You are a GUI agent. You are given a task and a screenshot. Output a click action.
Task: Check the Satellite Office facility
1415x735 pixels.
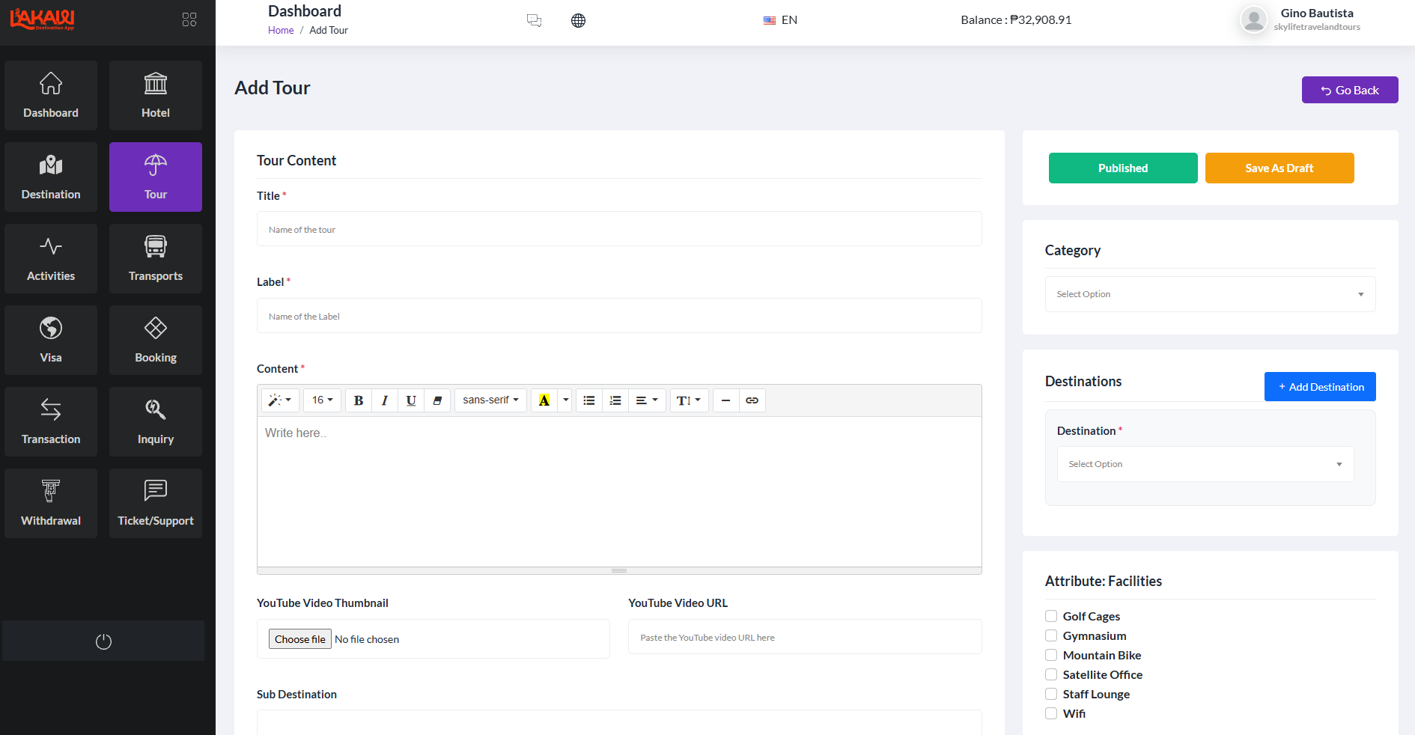(x=1051, y=674)
